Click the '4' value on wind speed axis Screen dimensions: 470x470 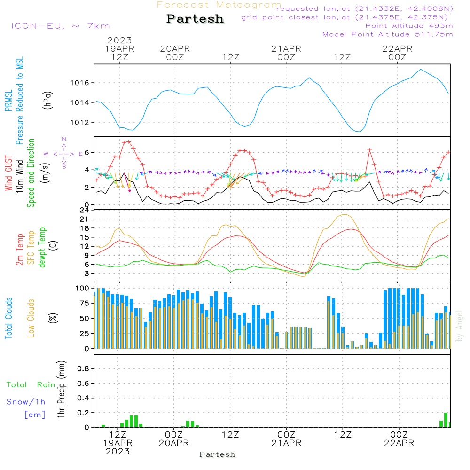86,170
